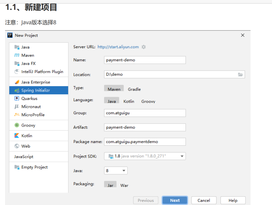Click the green Groovy icon
272x205 pixels.
17,125
